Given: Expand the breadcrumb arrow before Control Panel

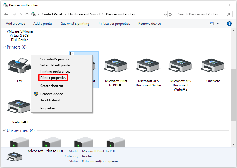Looking at the screenshot, I should (38, 14).
